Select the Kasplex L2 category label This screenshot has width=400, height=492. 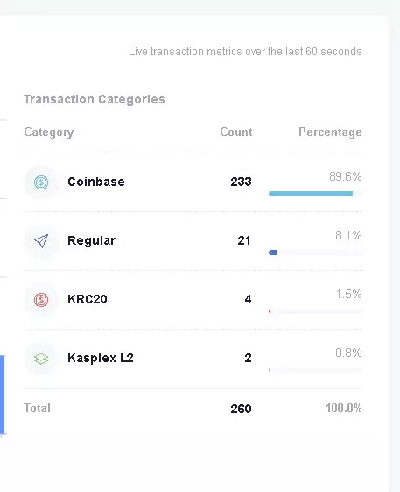pyautogui.click(x=101, y=358)
